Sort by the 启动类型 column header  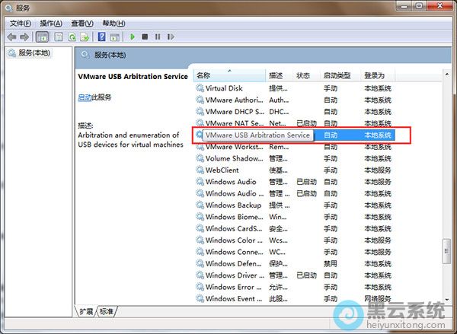337,75
